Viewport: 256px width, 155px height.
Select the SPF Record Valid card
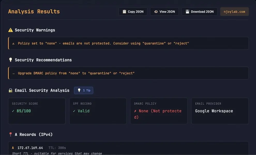98,111
